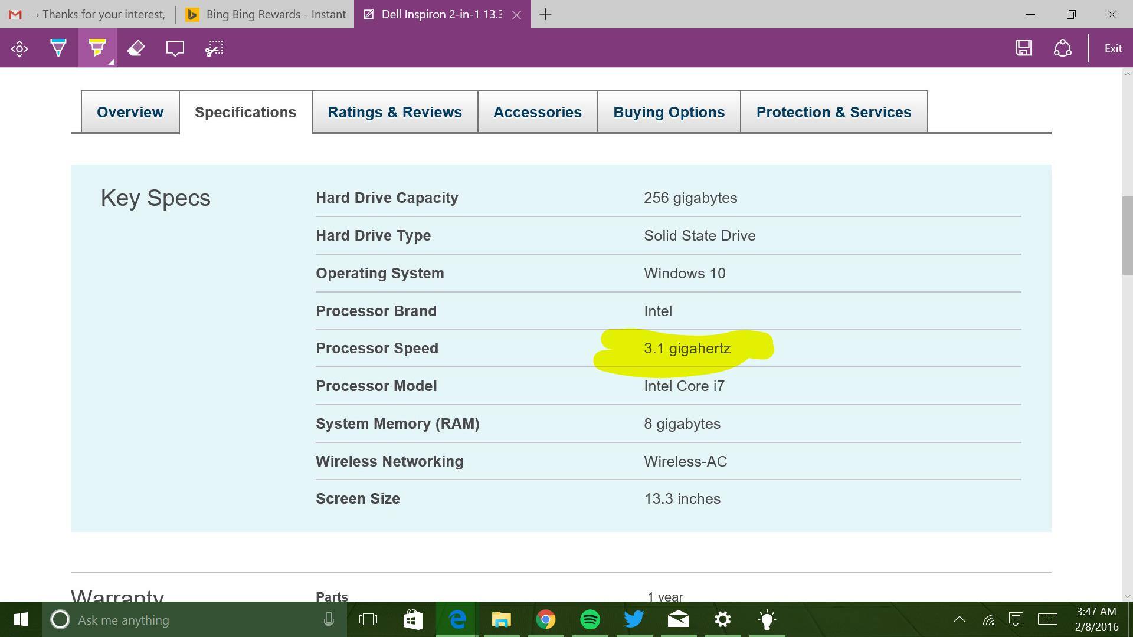Save the Web Note

[x=1024, y=48]
